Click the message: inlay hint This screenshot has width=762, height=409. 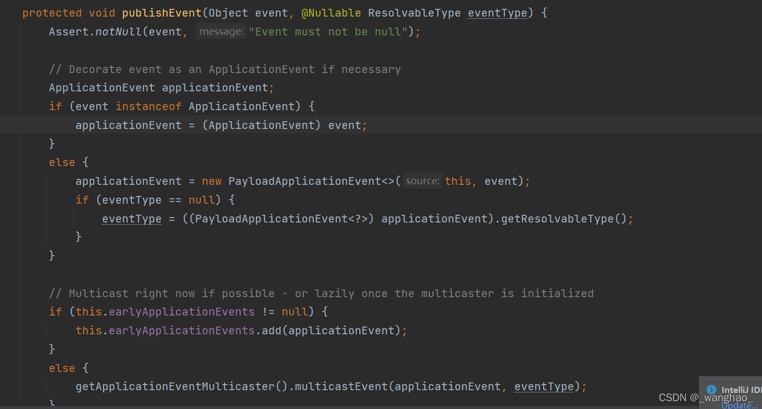[x=221, y=32]
